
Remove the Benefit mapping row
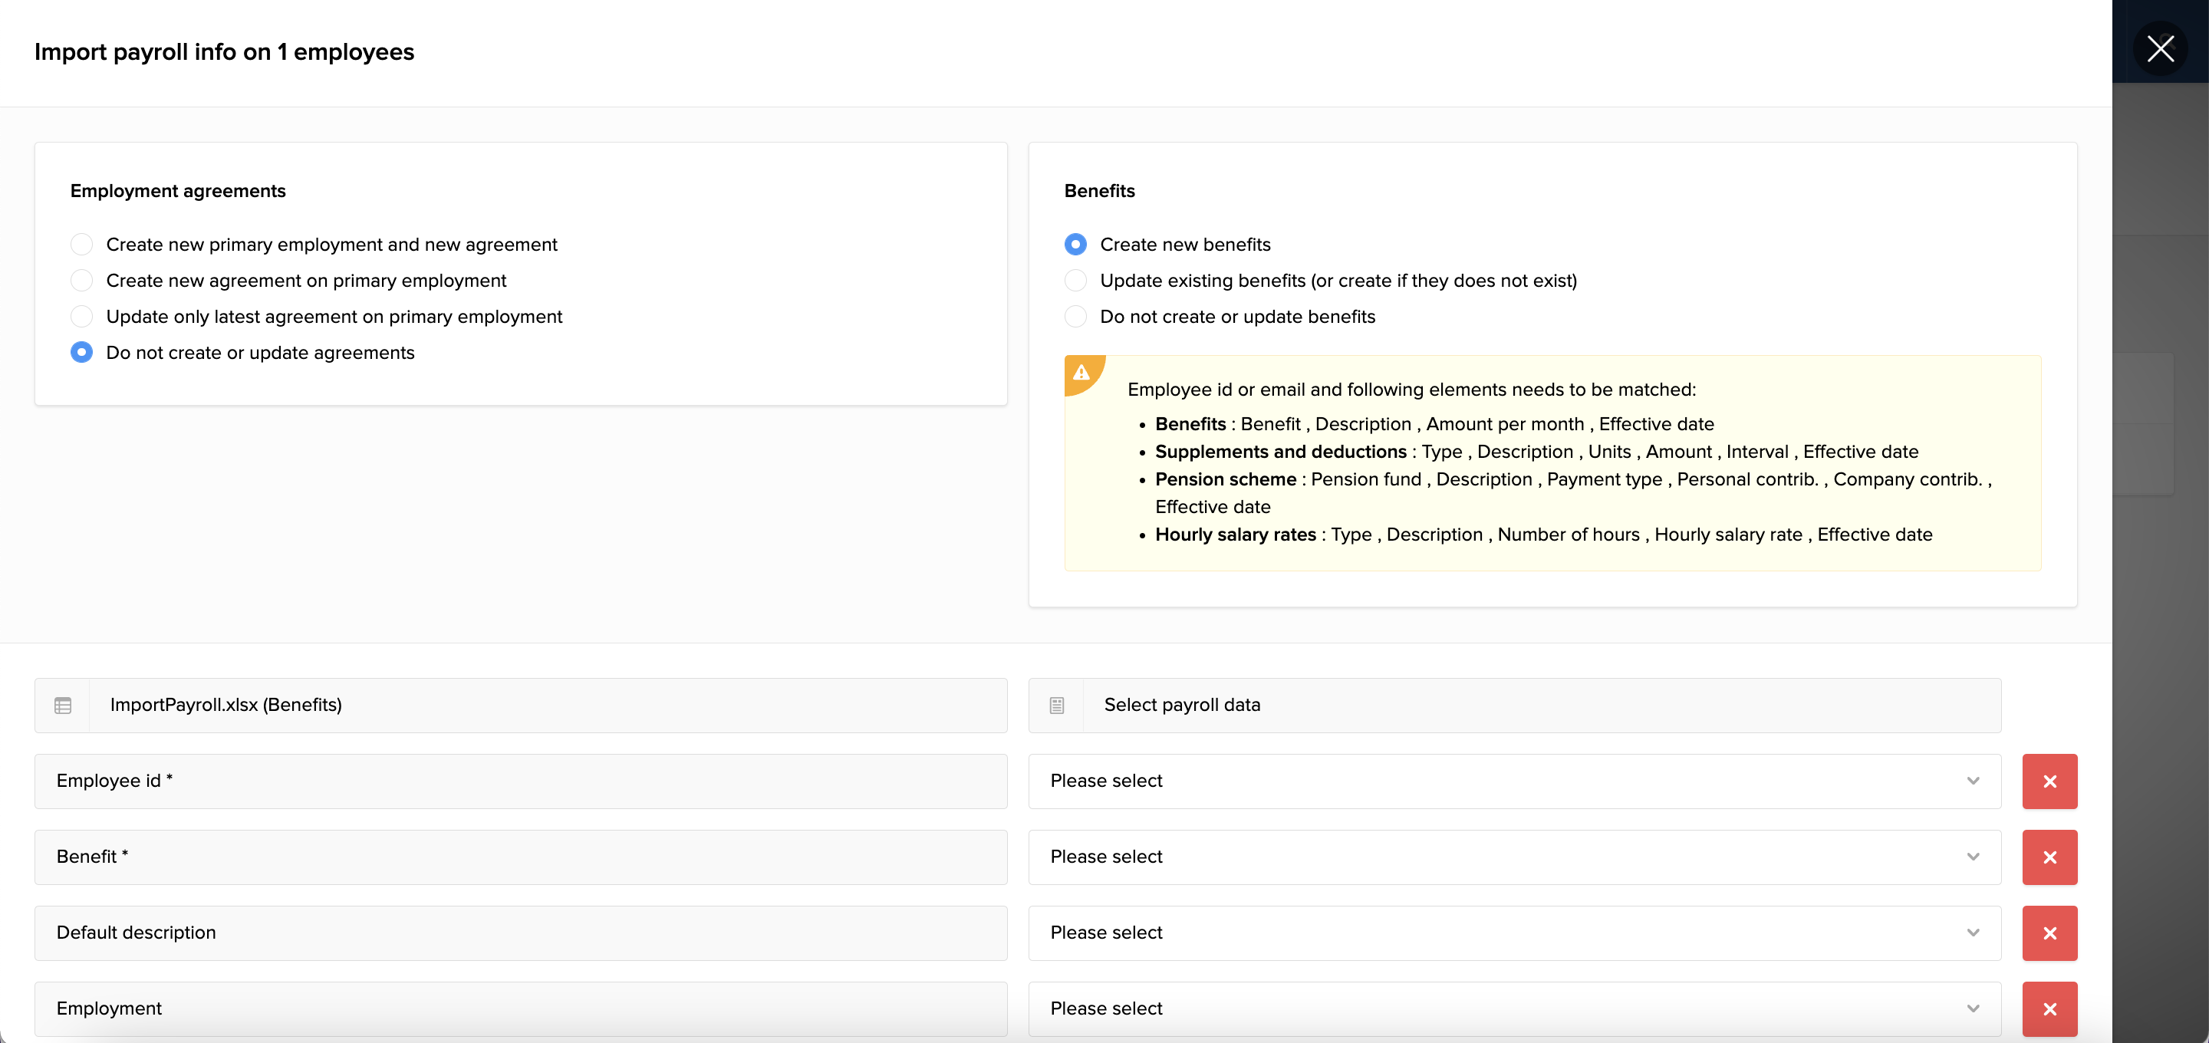(x=2049, y=856)
